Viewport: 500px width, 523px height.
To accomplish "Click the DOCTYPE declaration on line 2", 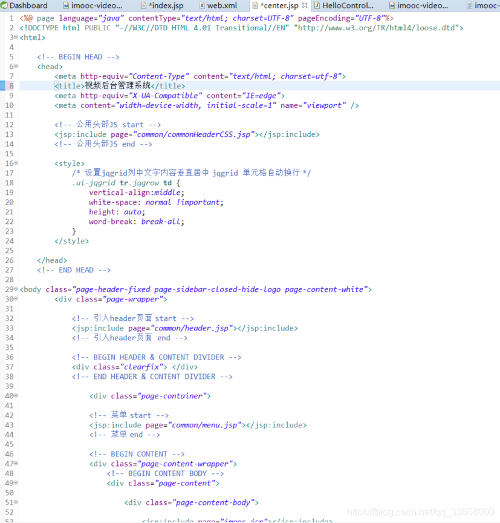I will pos(241,28).
